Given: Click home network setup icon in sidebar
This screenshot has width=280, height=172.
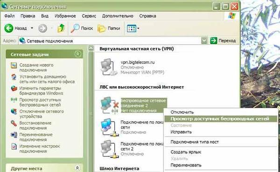Looking at the screenshot, I should coord(14,77).
